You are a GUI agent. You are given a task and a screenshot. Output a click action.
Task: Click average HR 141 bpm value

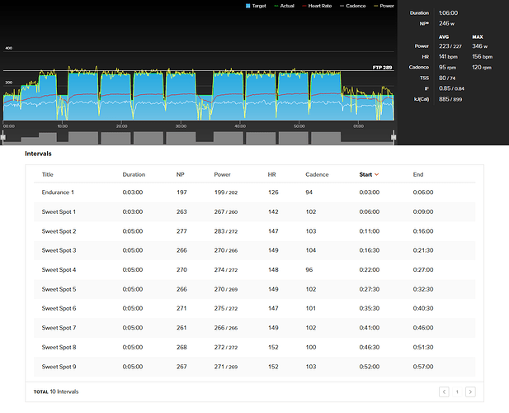pyautogui.click(x=448, y=56)
